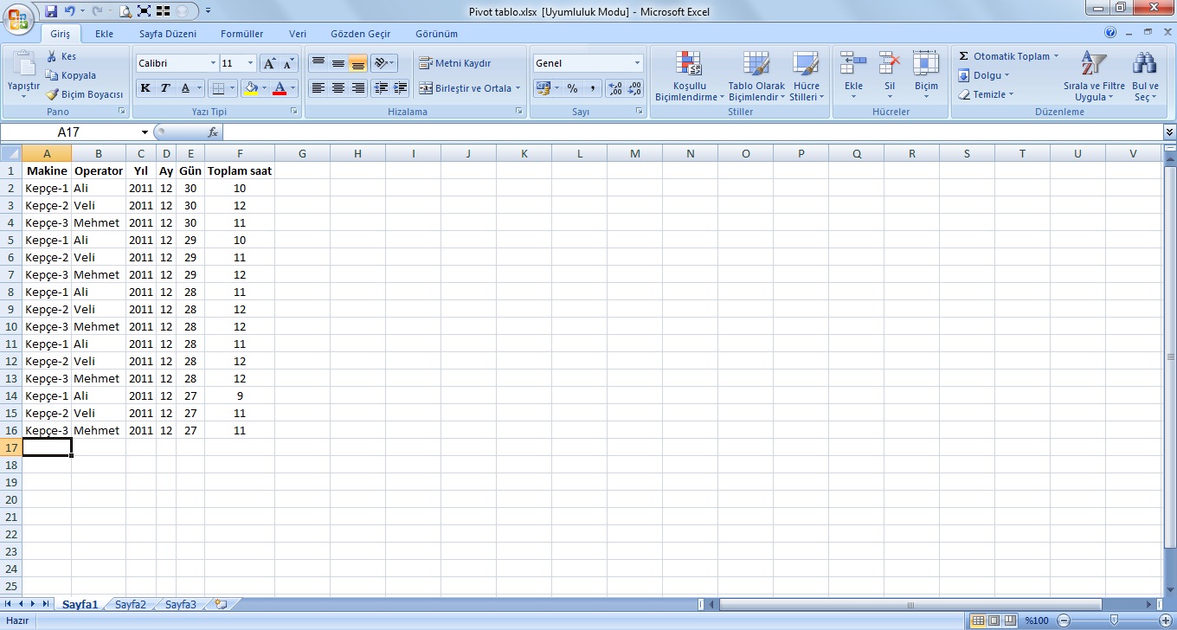
Task: Toggle top vertical alignment
Action: pyautogui.click(x=318, y=63)
